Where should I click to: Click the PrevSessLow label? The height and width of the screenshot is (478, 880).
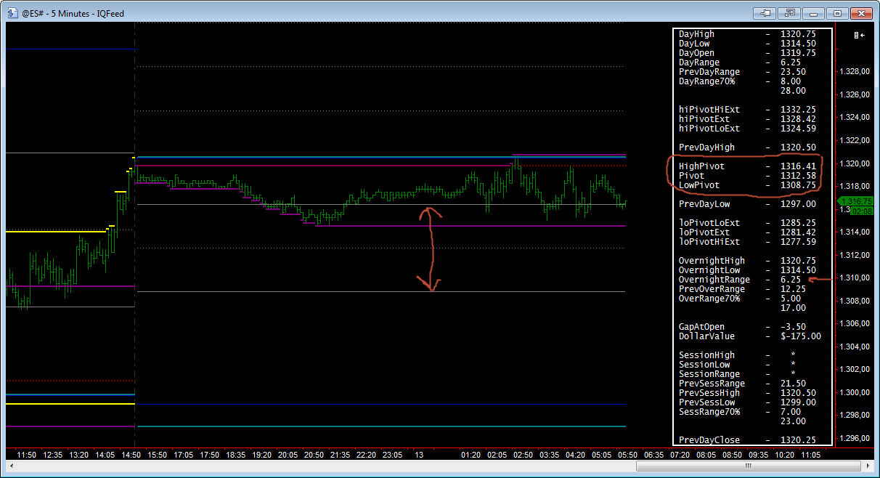(x=706, y=402)
